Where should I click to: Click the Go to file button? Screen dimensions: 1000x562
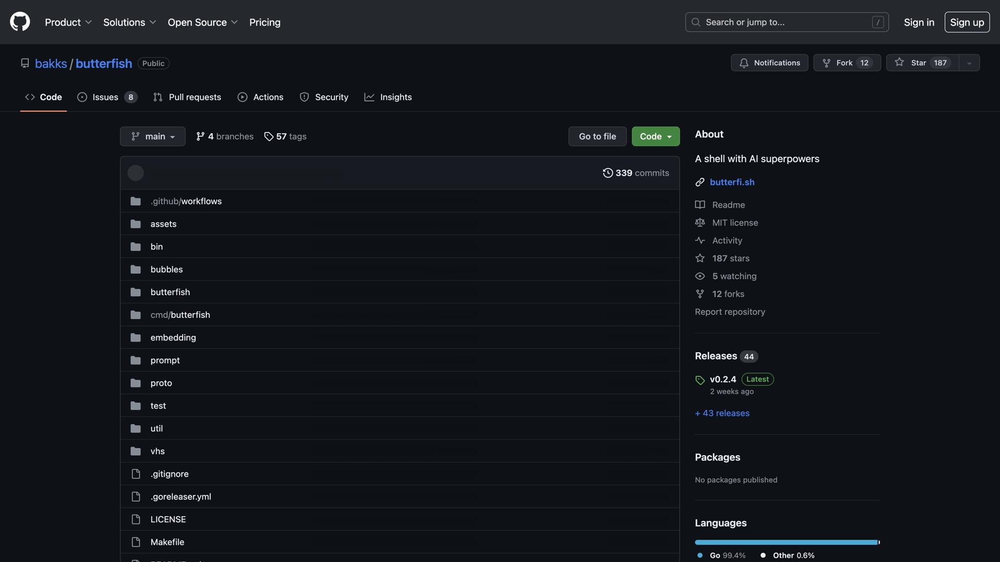[x=597, y=136]
